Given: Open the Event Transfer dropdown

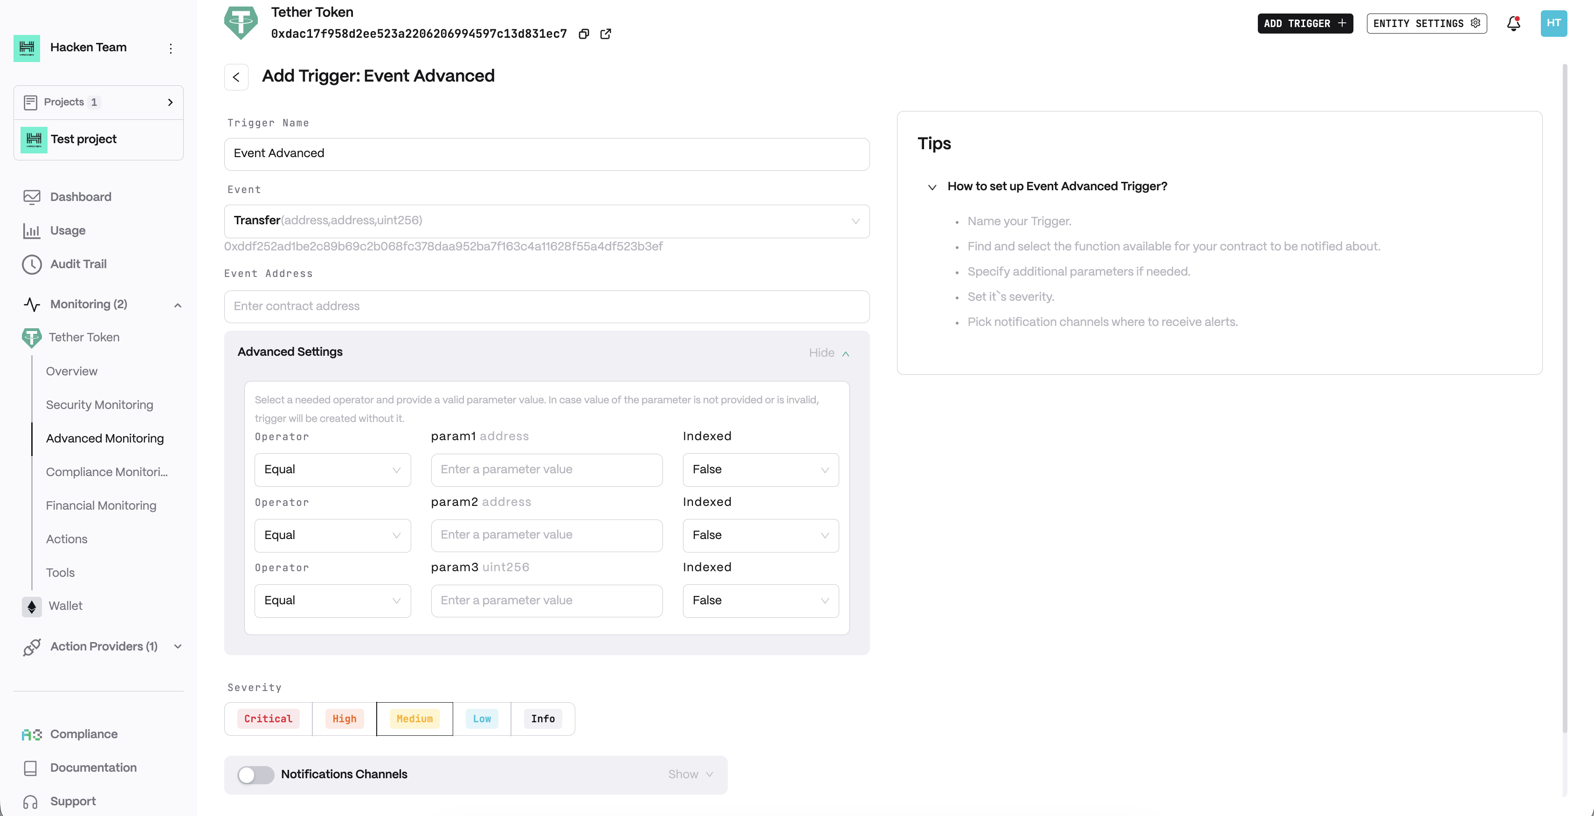Looking at the screenshot, I should point(546,221).
